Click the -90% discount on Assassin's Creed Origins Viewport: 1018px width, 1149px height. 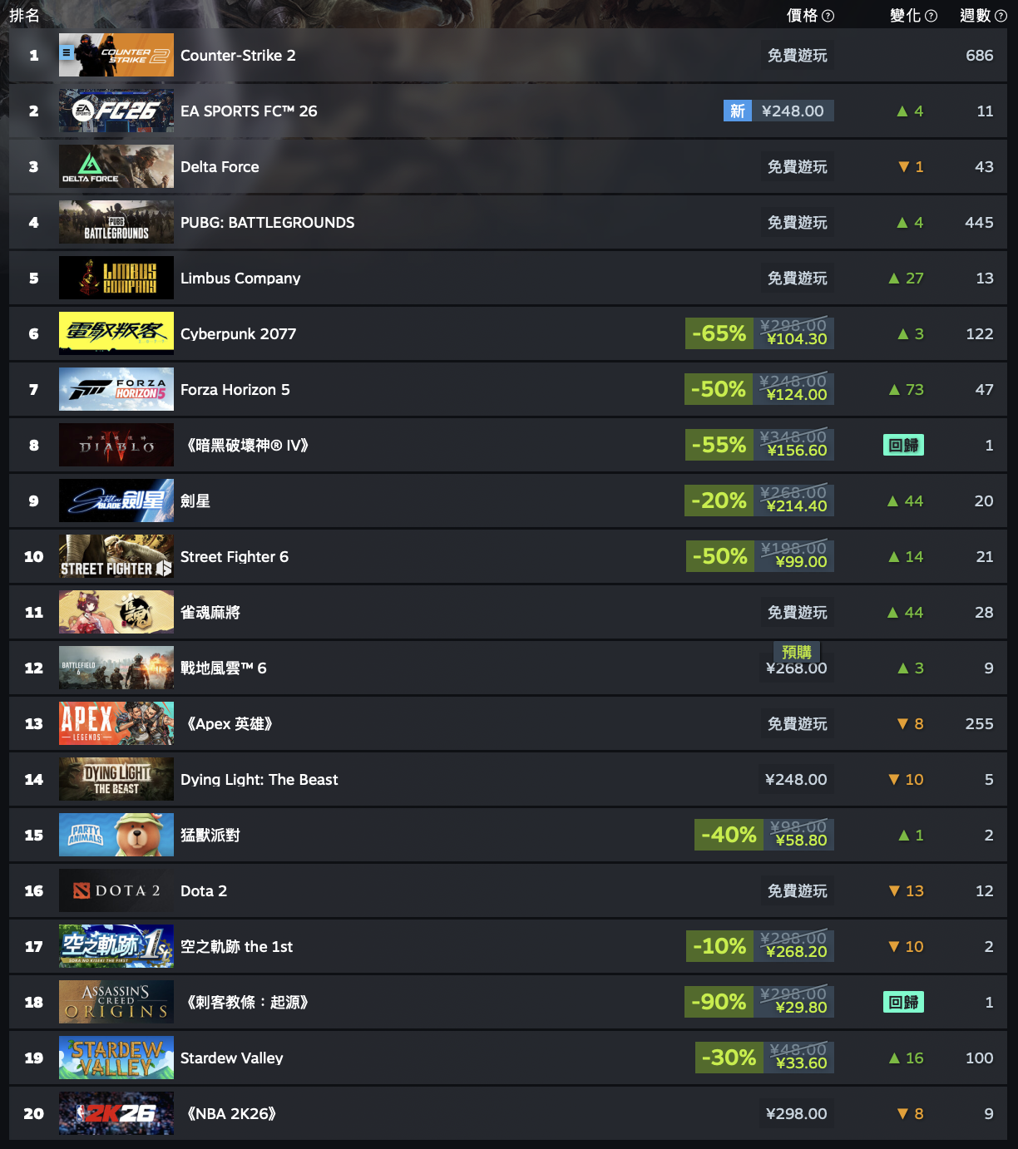click(x=719, y=1002)
